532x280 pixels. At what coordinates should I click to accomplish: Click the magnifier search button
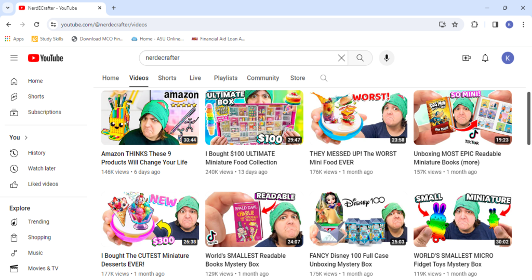(360, 58)
